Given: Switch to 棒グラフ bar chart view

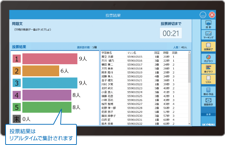Looking at the screenshot, I should [x=208, y=69].
